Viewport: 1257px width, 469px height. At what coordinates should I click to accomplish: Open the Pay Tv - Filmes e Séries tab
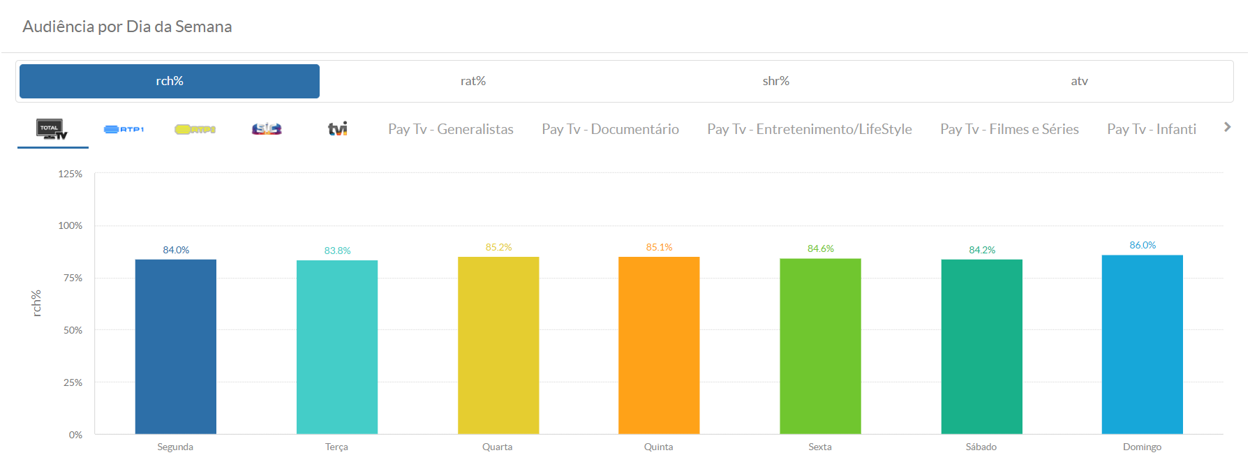1009,129
